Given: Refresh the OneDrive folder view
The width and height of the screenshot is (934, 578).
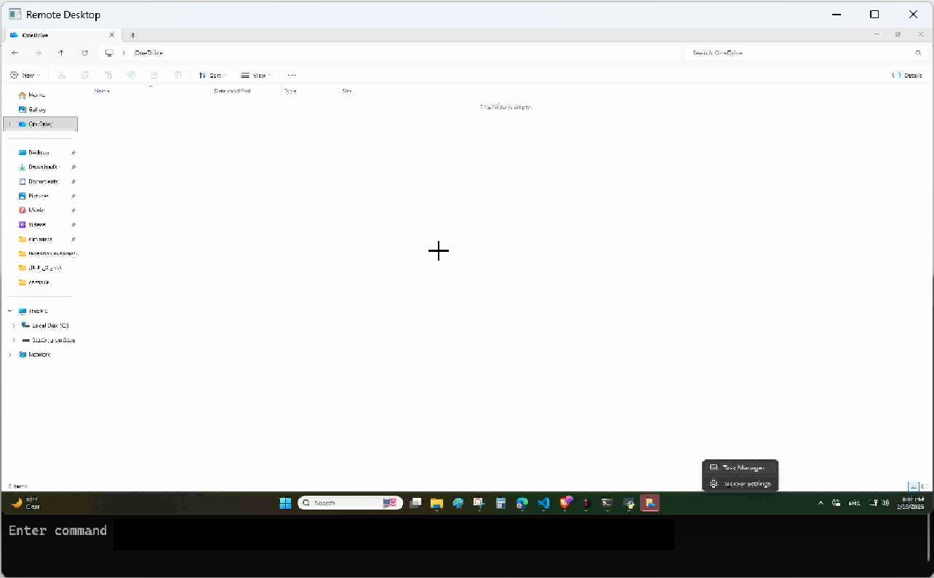Looking at the screenshot, I should point(85,53).
